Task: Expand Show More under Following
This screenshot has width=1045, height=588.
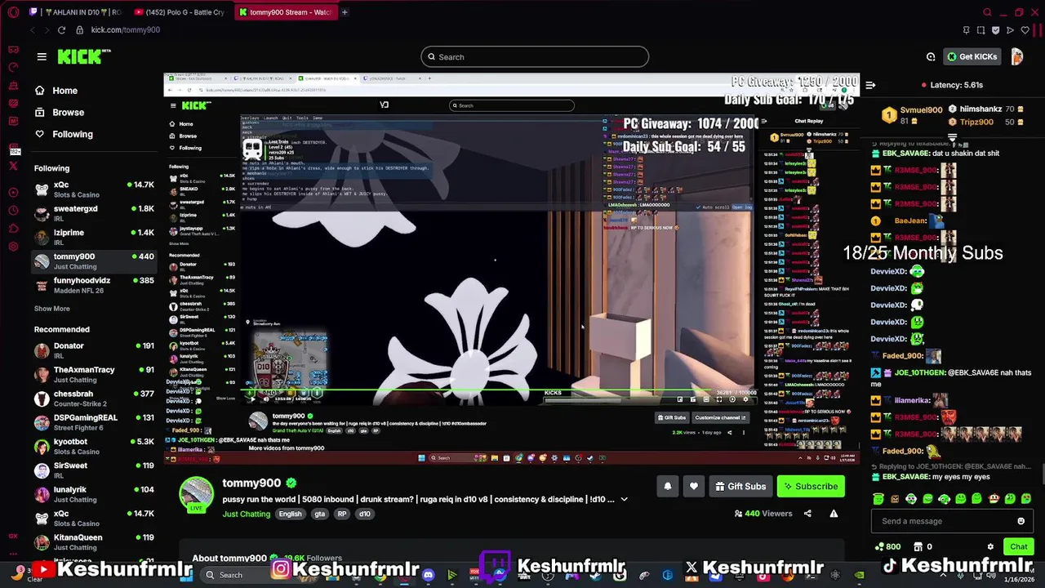Action: pyautogui.click(x=51, y=309)
